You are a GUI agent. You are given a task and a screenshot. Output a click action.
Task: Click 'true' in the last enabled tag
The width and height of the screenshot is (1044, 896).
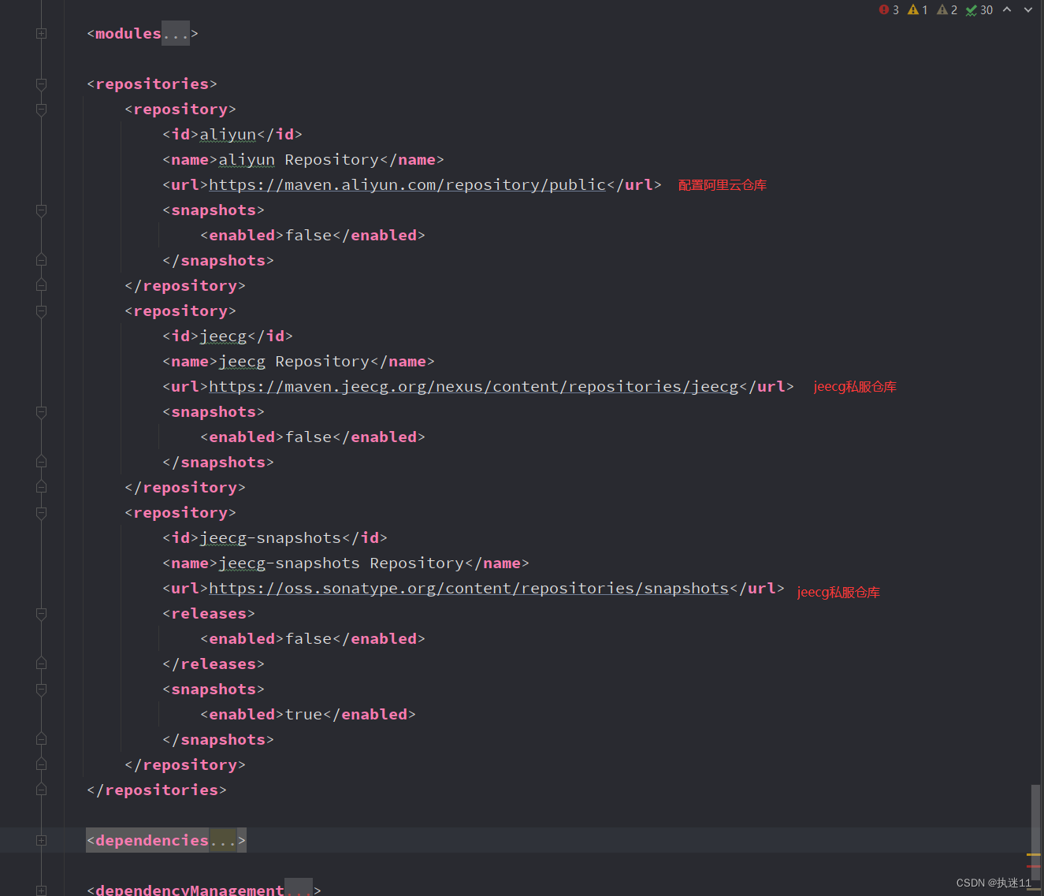(303, 715)
